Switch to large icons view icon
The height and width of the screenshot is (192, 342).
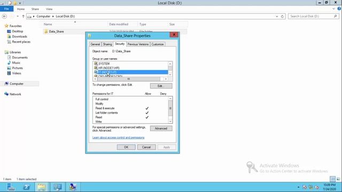(338, 179)
